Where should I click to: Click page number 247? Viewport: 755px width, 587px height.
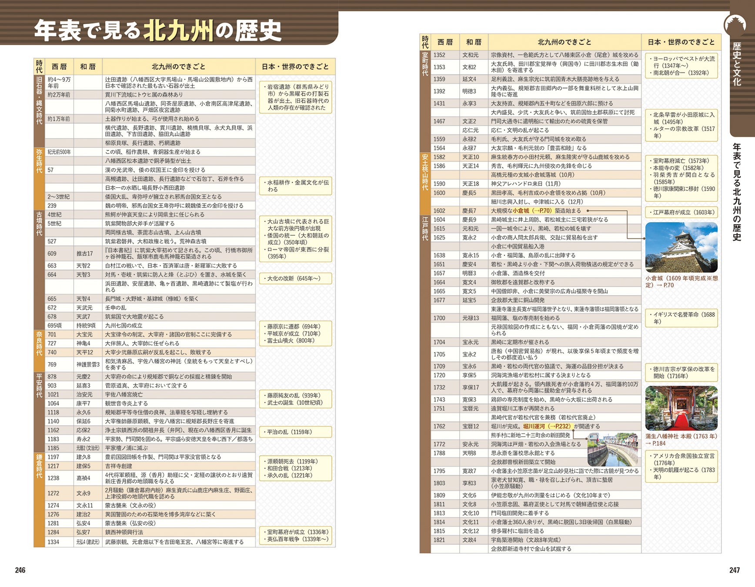(735, 570)
